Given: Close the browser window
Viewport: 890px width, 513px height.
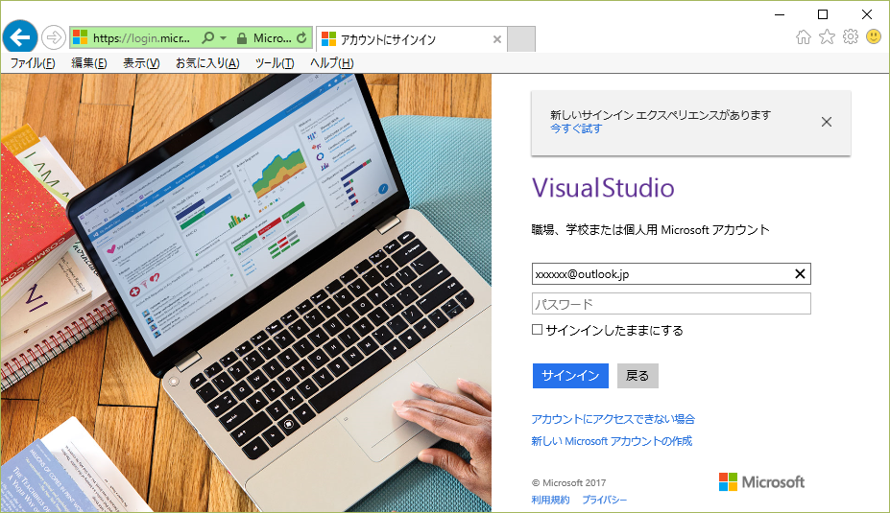Looking at the screenshot, I should click(x=867, y=14).
